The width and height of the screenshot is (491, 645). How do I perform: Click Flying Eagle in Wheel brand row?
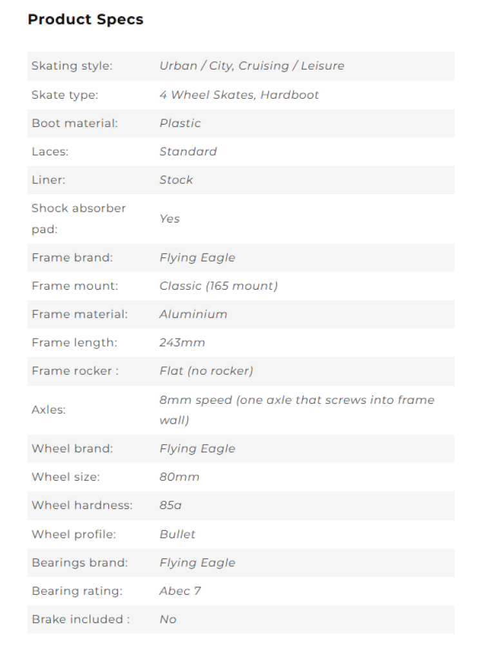point(197,448)
